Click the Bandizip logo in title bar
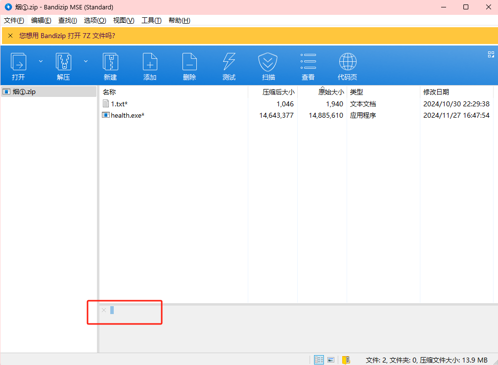 [8, 6]
